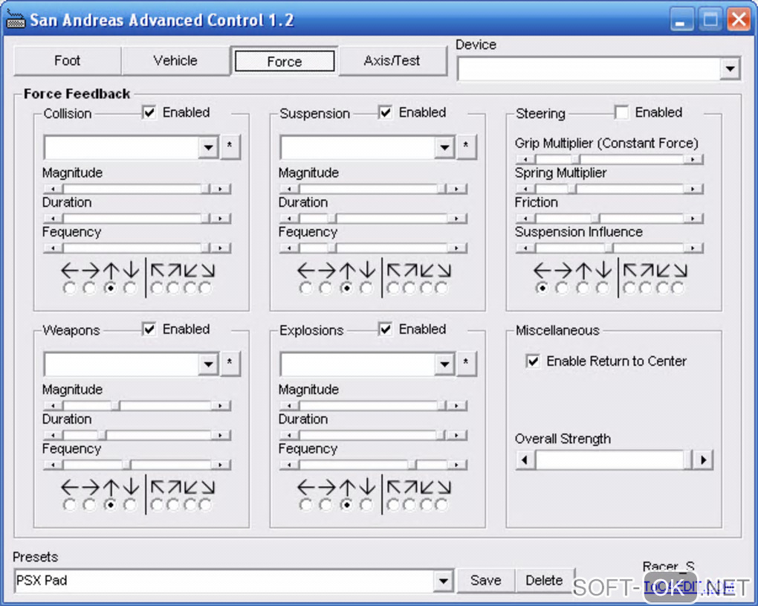Click left arrow of Suspension Magnitude slider

coord(290,189)
